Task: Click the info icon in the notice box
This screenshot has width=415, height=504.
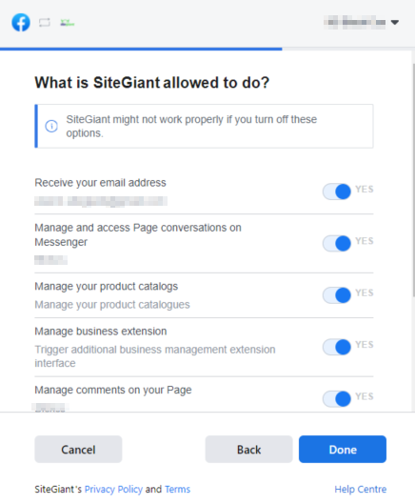Action: coord(51,126)
